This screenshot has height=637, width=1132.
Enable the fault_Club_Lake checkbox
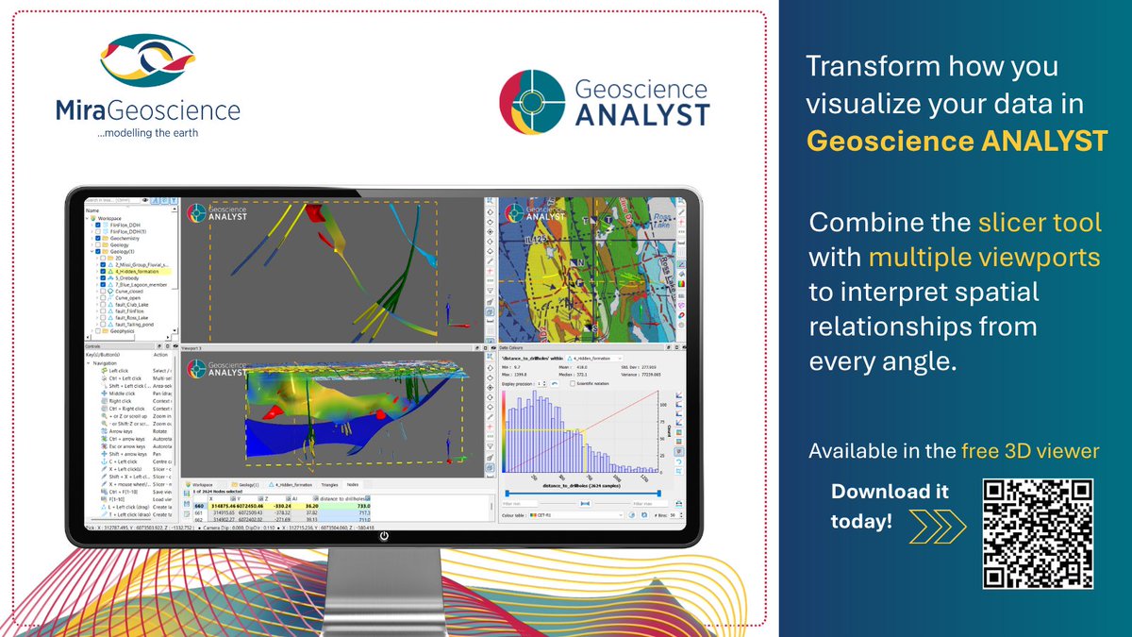(103, 304)
